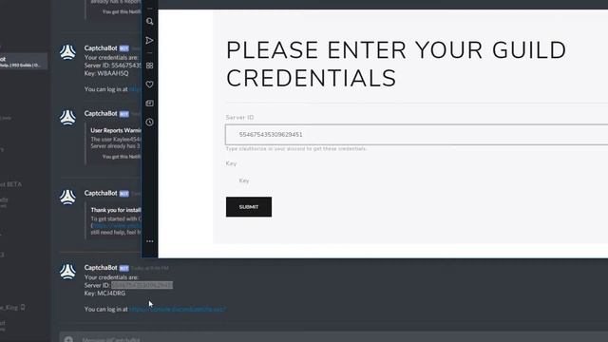
Task: Click the plus attach icon in message bar
Action: pos(68,339)
